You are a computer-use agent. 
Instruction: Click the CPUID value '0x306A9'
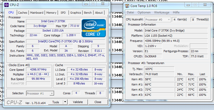[153, 56]
